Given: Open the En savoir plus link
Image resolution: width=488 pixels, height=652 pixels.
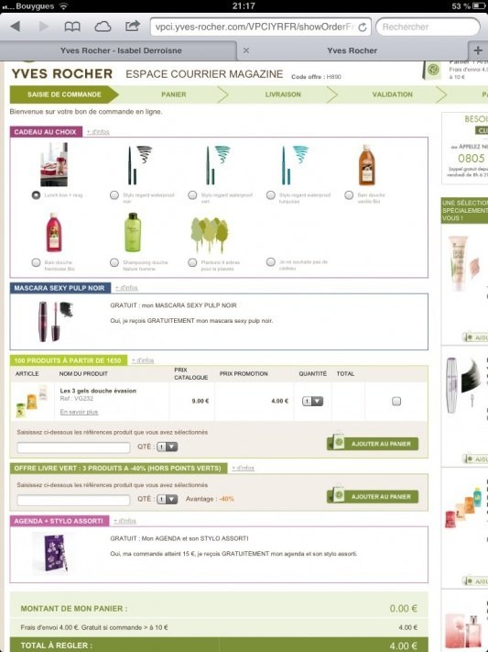Looking at the screenshot, I should 79,412.
